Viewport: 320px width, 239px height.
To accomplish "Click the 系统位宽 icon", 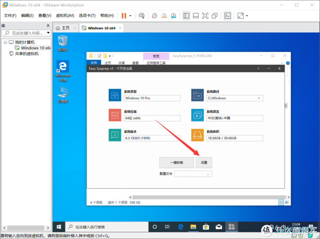I will click(115, 115).
